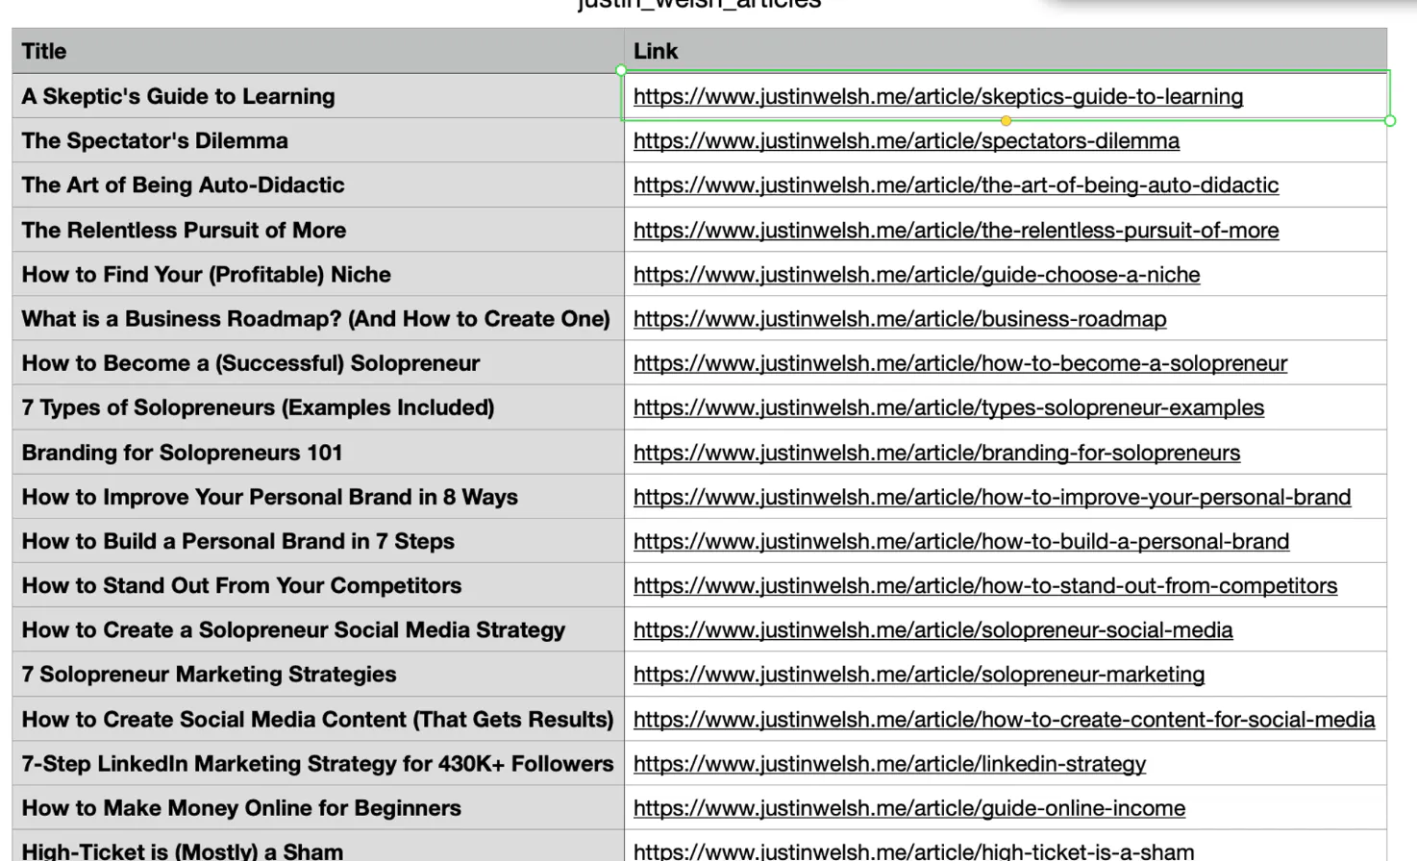Select cell 'What is a Business Roadmap?'
The height and width of the screenshot is (861, 1417).
coord(318,319)
